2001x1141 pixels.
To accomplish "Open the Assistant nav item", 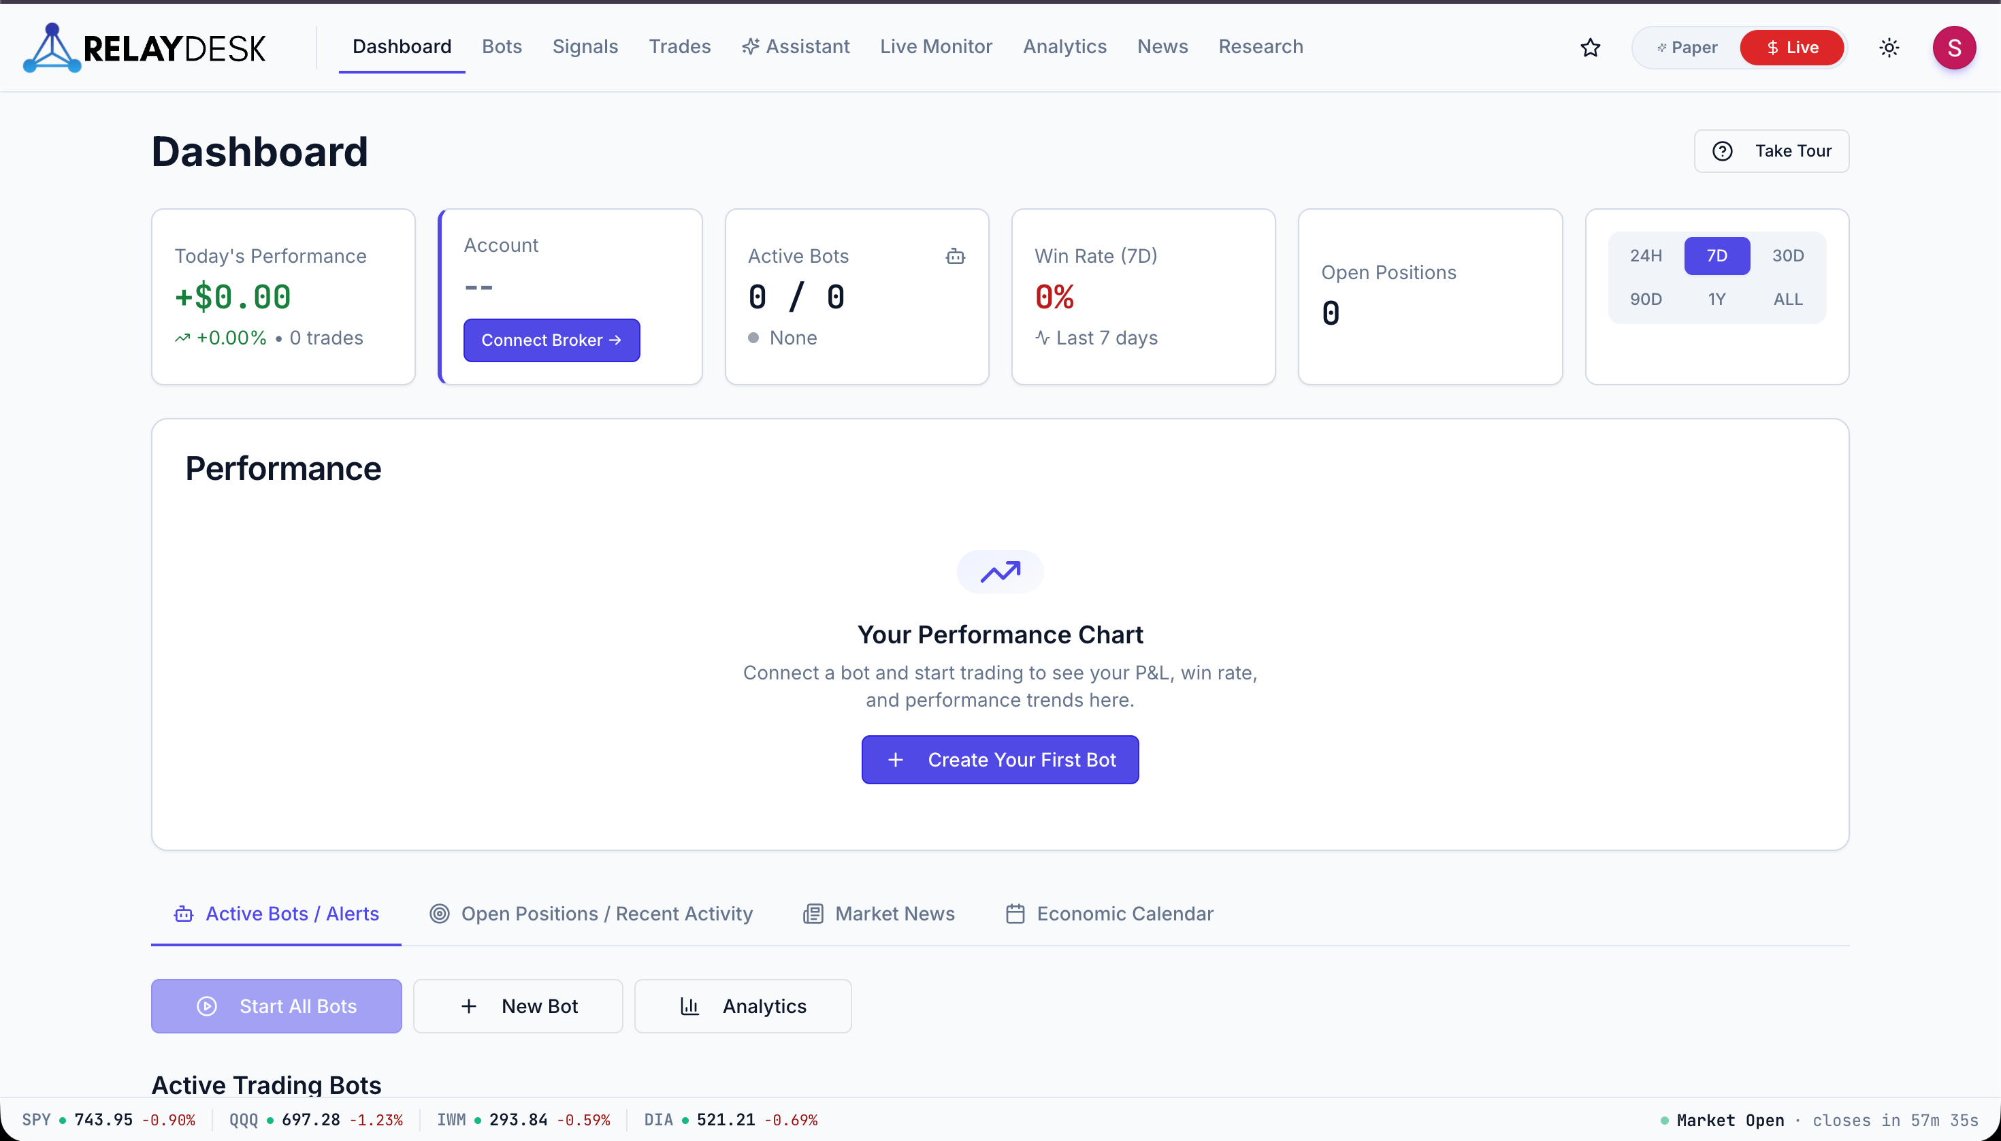I will click(x=795, y=47).
